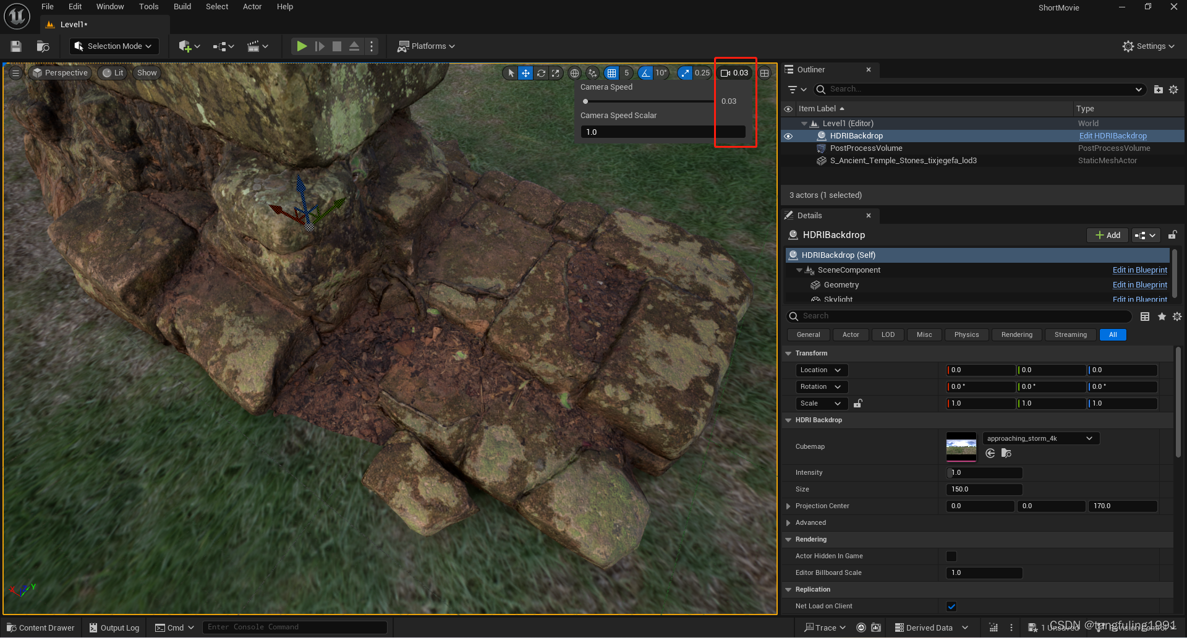1187x638 pixels.
Task: Toggle rotation angle snapping
Action: 645,73
